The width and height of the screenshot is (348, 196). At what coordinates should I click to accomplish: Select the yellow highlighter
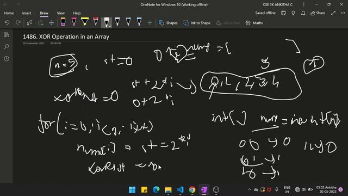(85, 22)
